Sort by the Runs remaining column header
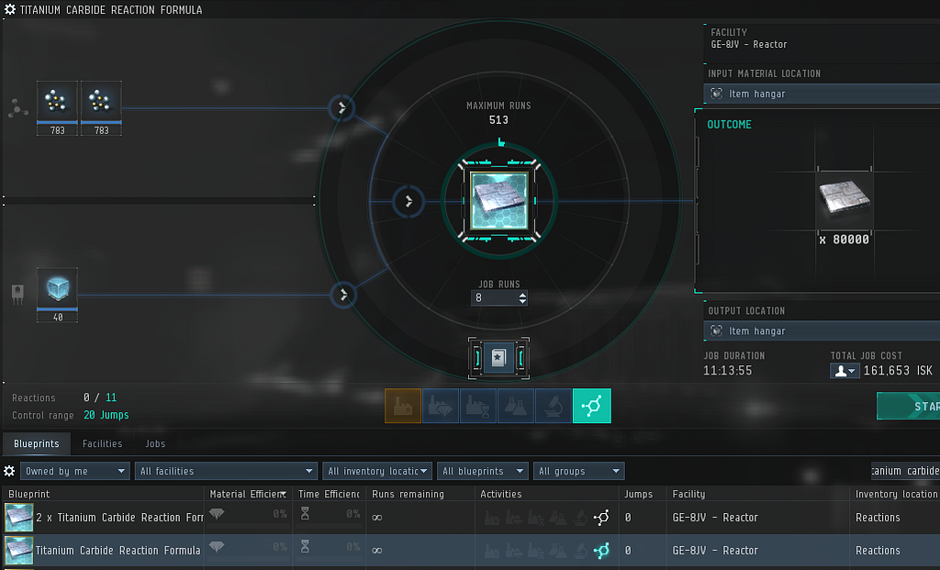940x570 pixels. (x=420, y=494)
